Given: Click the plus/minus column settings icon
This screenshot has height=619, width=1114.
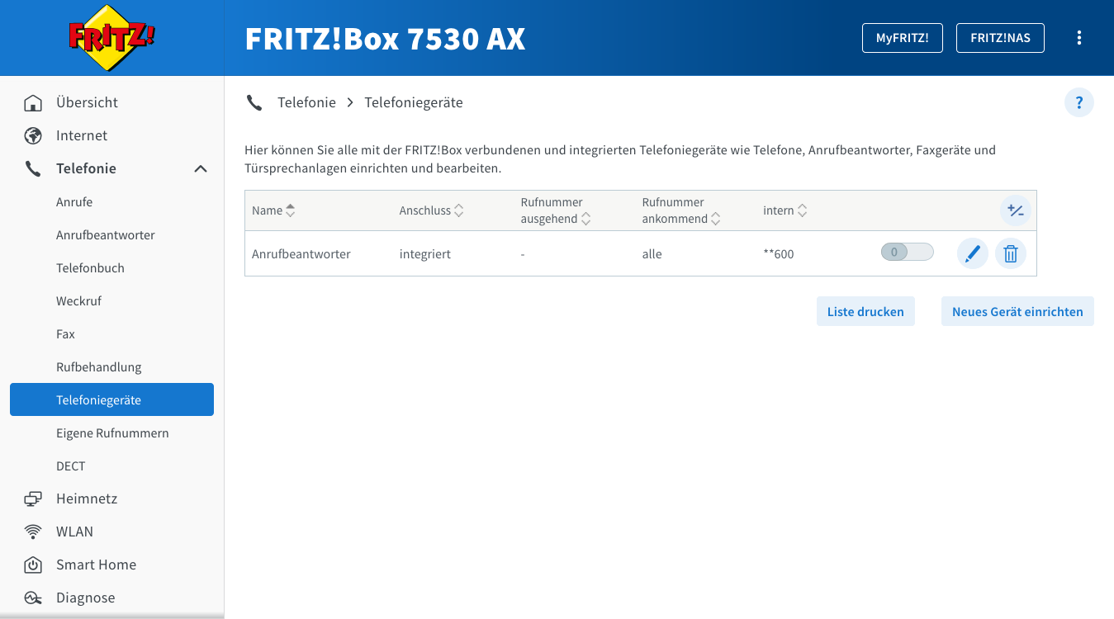Looking at the screenshot, I should pyautogui.click(x=1016, y=210).
